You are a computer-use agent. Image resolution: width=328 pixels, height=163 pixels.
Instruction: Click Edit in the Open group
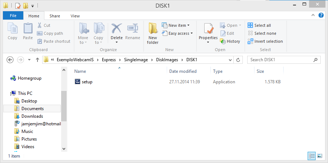tap(227, 33)
